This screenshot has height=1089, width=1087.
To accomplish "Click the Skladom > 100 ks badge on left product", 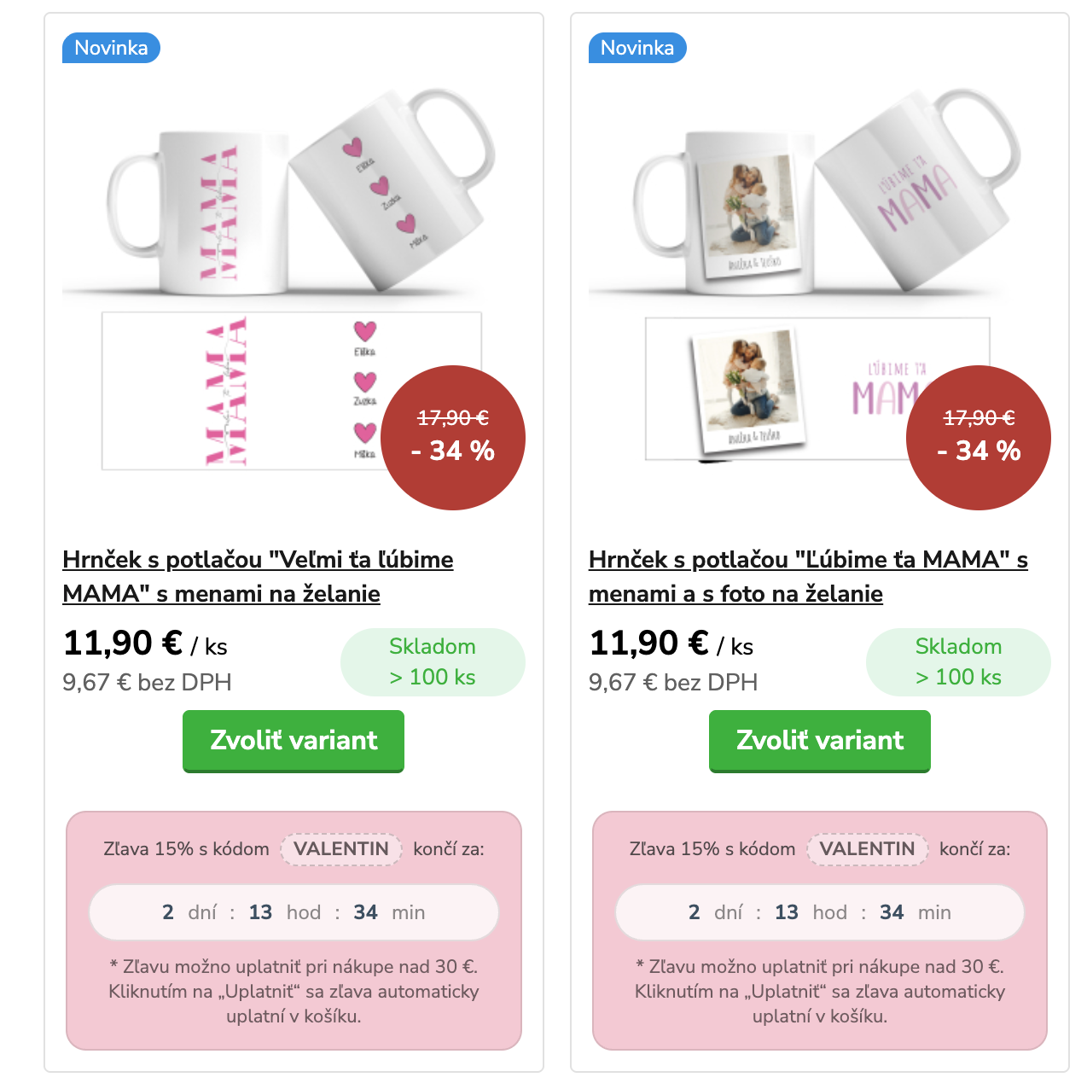I will (x=433, y=662).
